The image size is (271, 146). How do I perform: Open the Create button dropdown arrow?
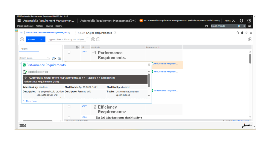[41, 39]
